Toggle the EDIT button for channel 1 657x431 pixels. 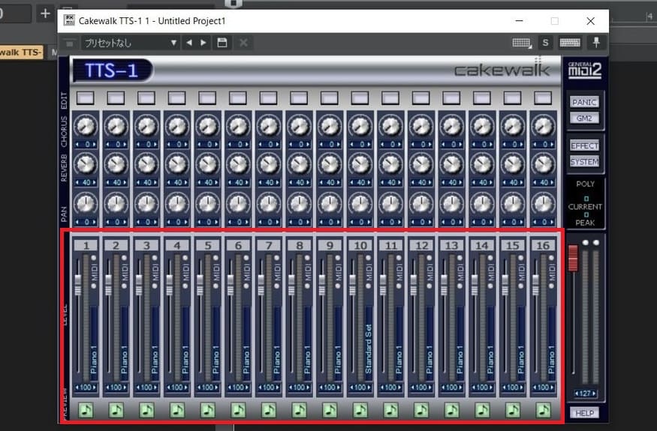[85, 97]
